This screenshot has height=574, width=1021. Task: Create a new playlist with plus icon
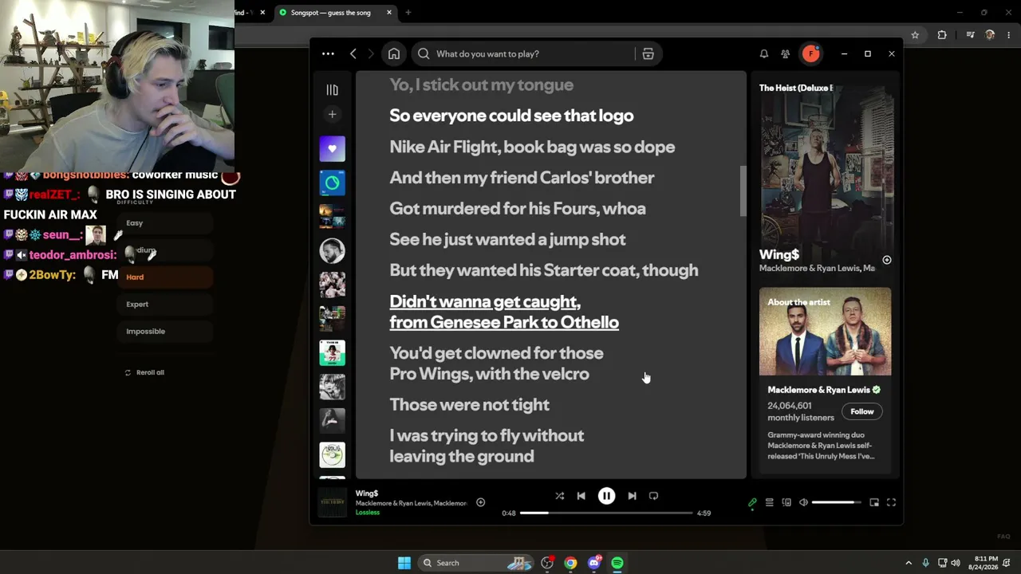pos(333,114)
